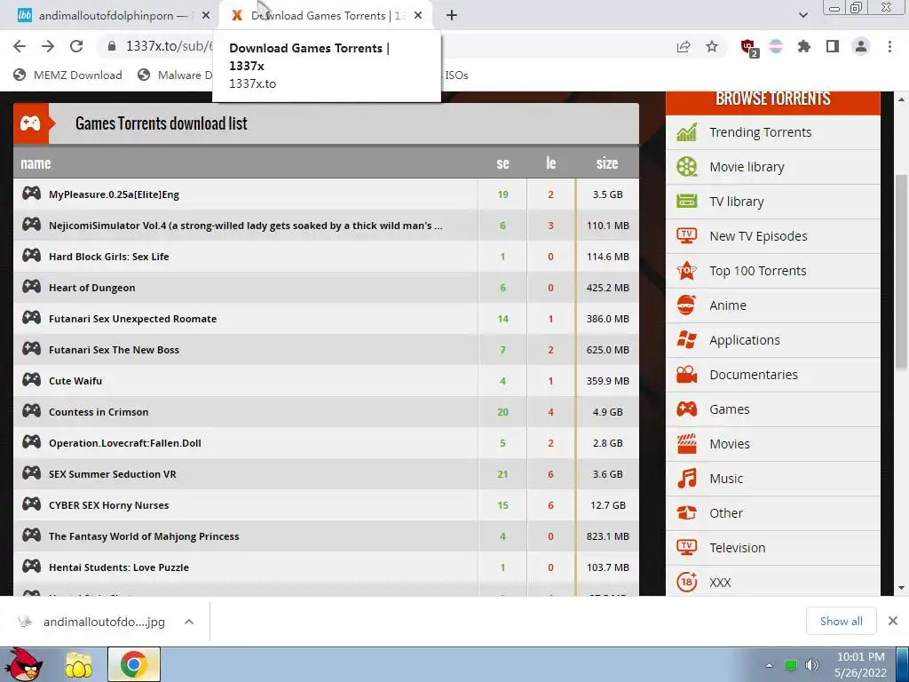Click the Movies clapperboard icon
Viewport: 909px width, 682px height.
(686, 444)
